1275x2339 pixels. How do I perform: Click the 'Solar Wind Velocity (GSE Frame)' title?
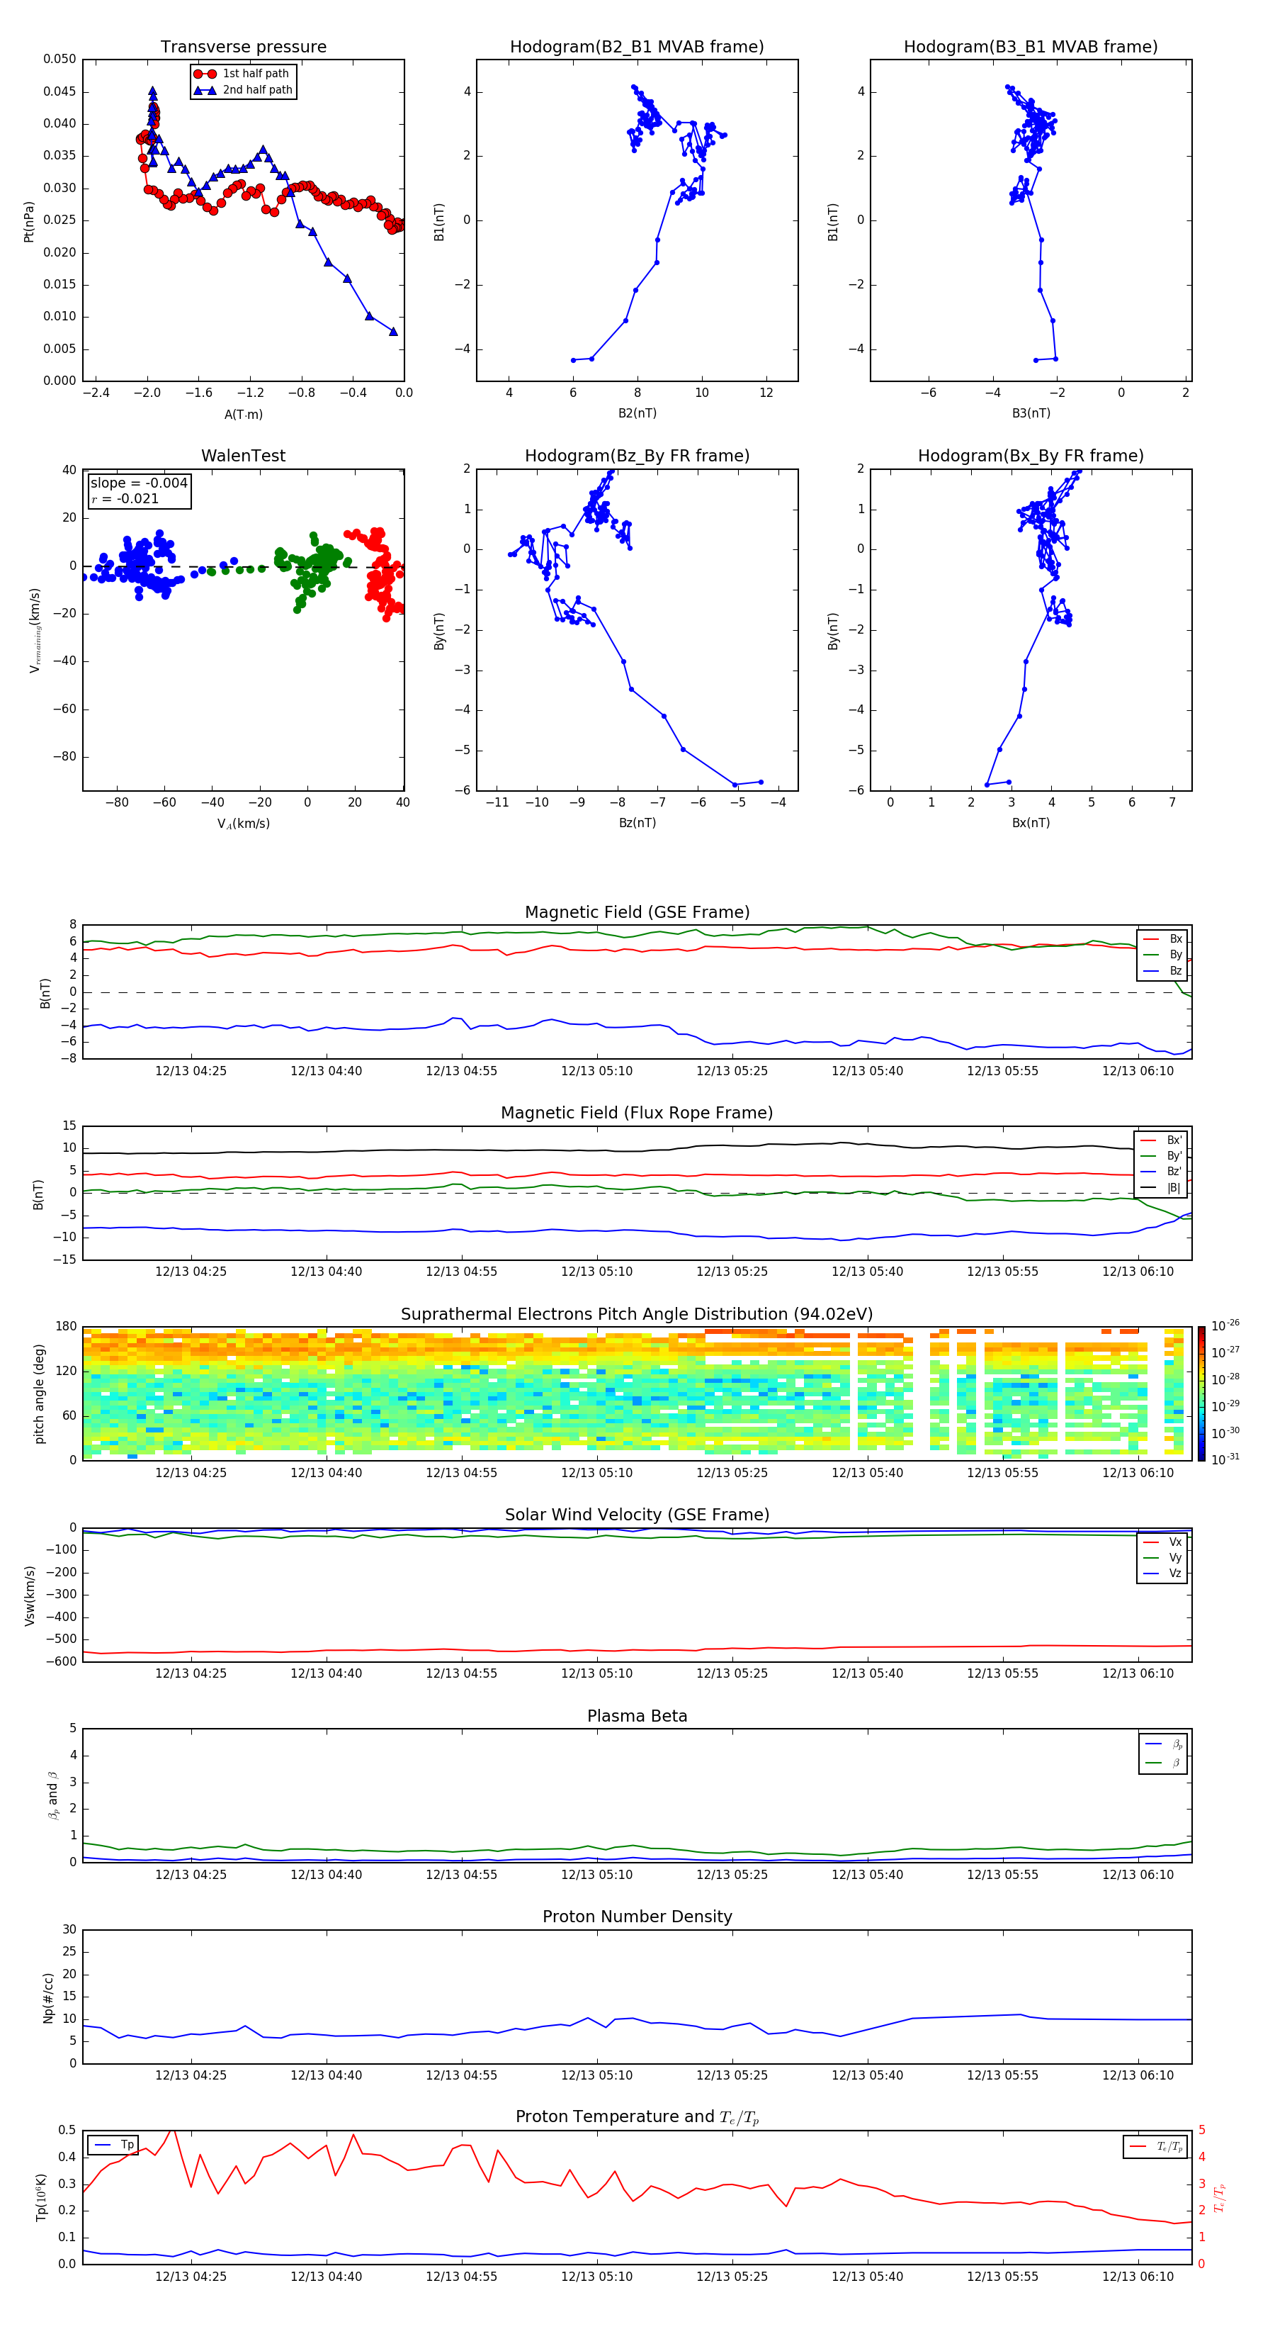637,1515
